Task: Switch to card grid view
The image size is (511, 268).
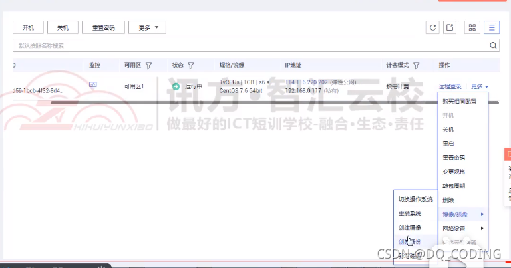Action: click(472, 27)
